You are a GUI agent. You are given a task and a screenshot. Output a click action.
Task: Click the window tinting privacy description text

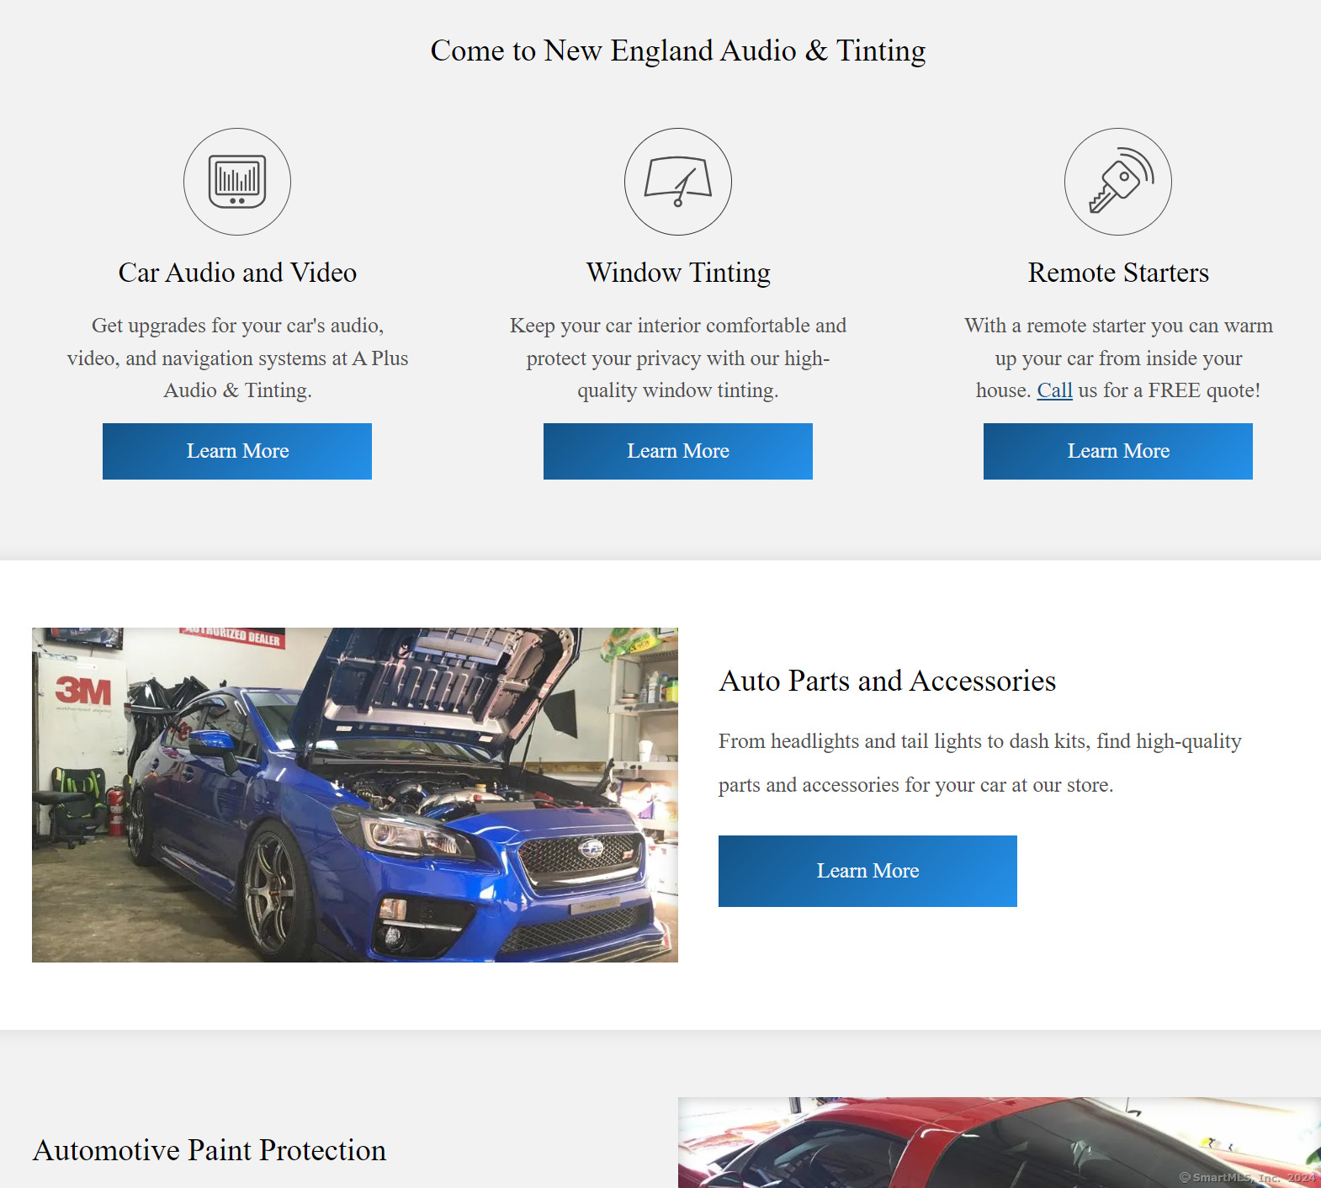coord(678,358)
